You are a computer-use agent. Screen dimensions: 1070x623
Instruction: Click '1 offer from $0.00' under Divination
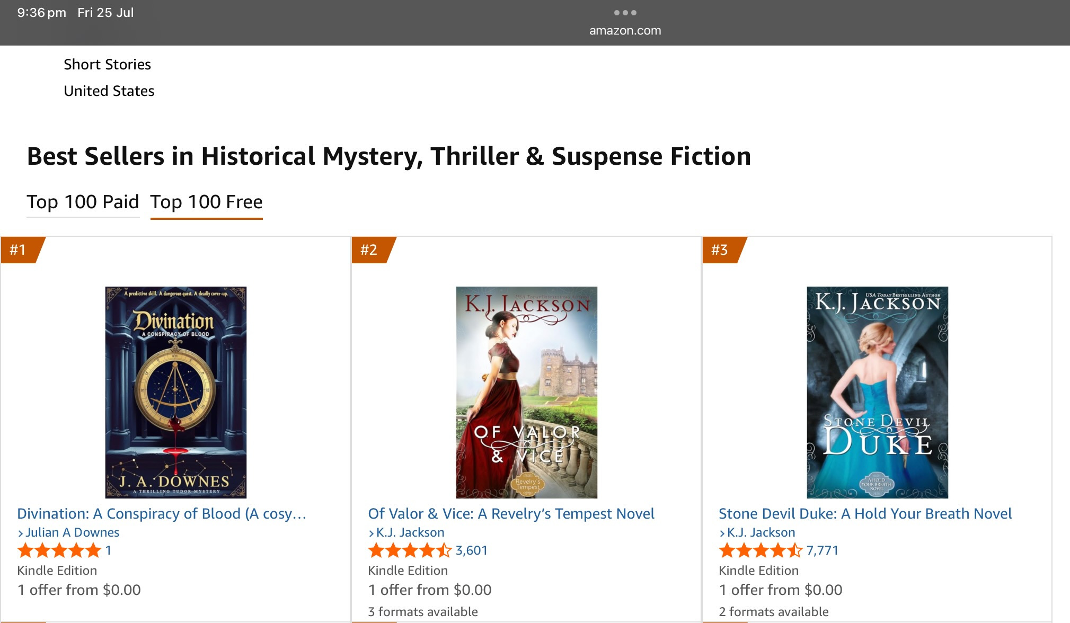coord(79,590)
